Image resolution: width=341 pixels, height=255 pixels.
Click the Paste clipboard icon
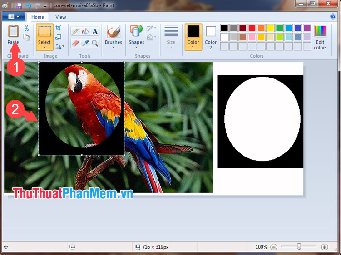(13, 31)
